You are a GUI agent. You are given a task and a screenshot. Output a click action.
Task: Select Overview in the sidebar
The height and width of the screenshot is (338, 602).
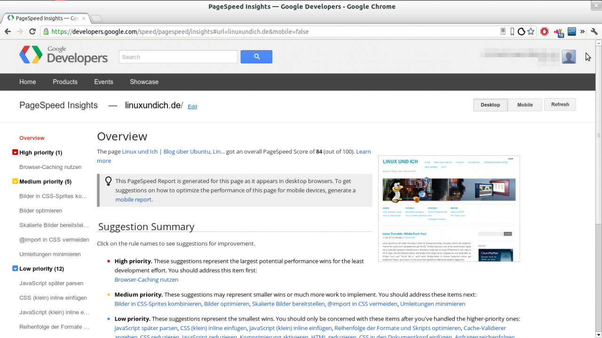coord(32,138)
